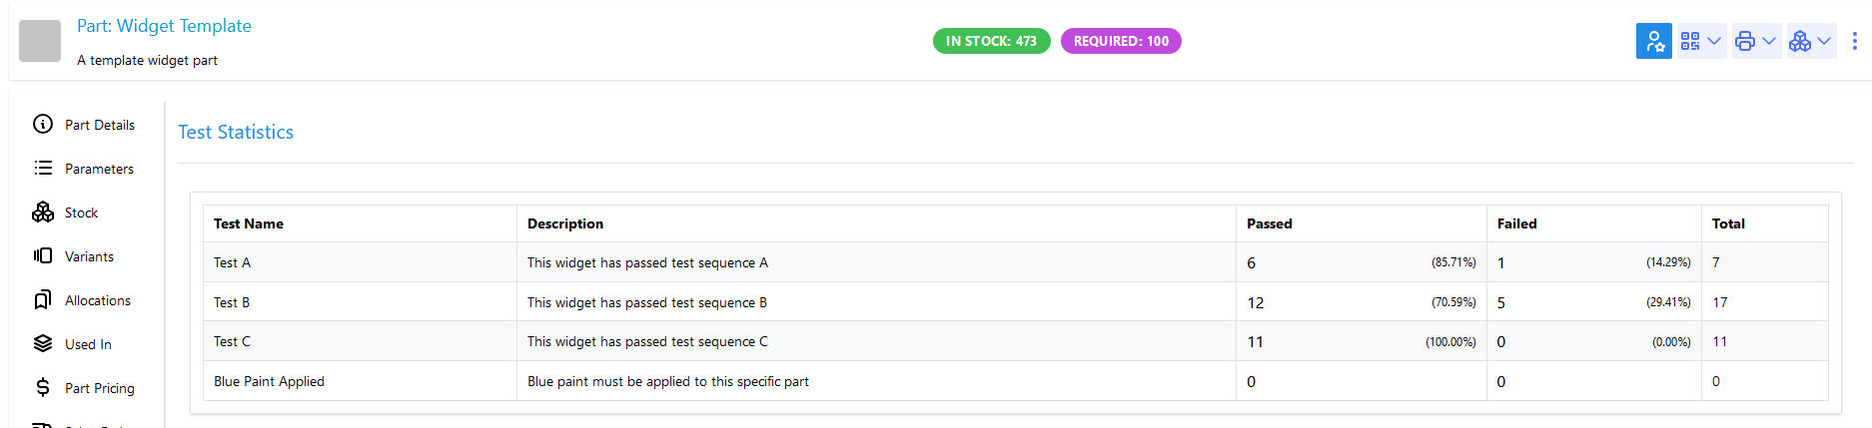1872x428 pixels.
Task: Toggle the blue part subscription button
Action: tap(1654, 41)
